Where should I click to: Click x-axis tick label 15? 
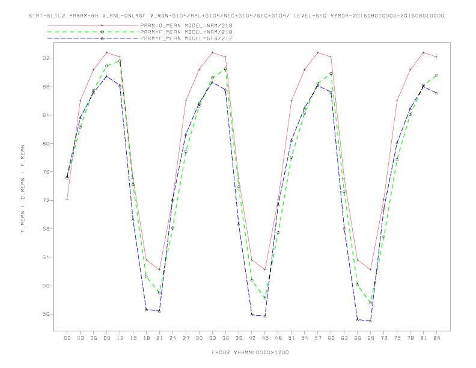tap(133, 338)
